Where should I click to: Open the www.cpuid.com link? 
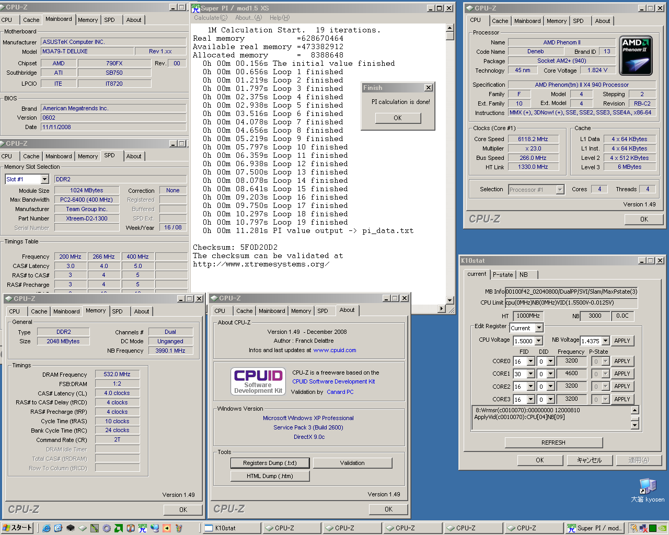click(x=334, y=350)
